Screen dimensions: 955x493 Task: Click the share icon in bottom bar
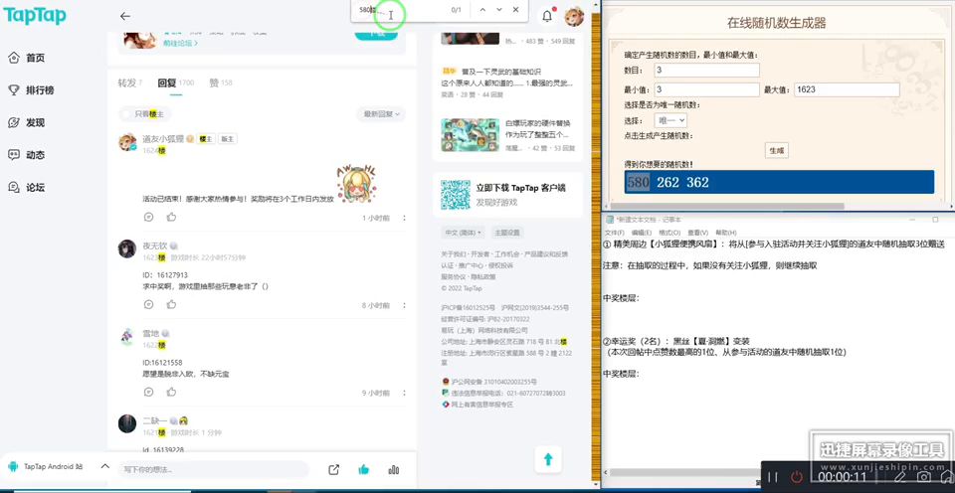[334, 469]
